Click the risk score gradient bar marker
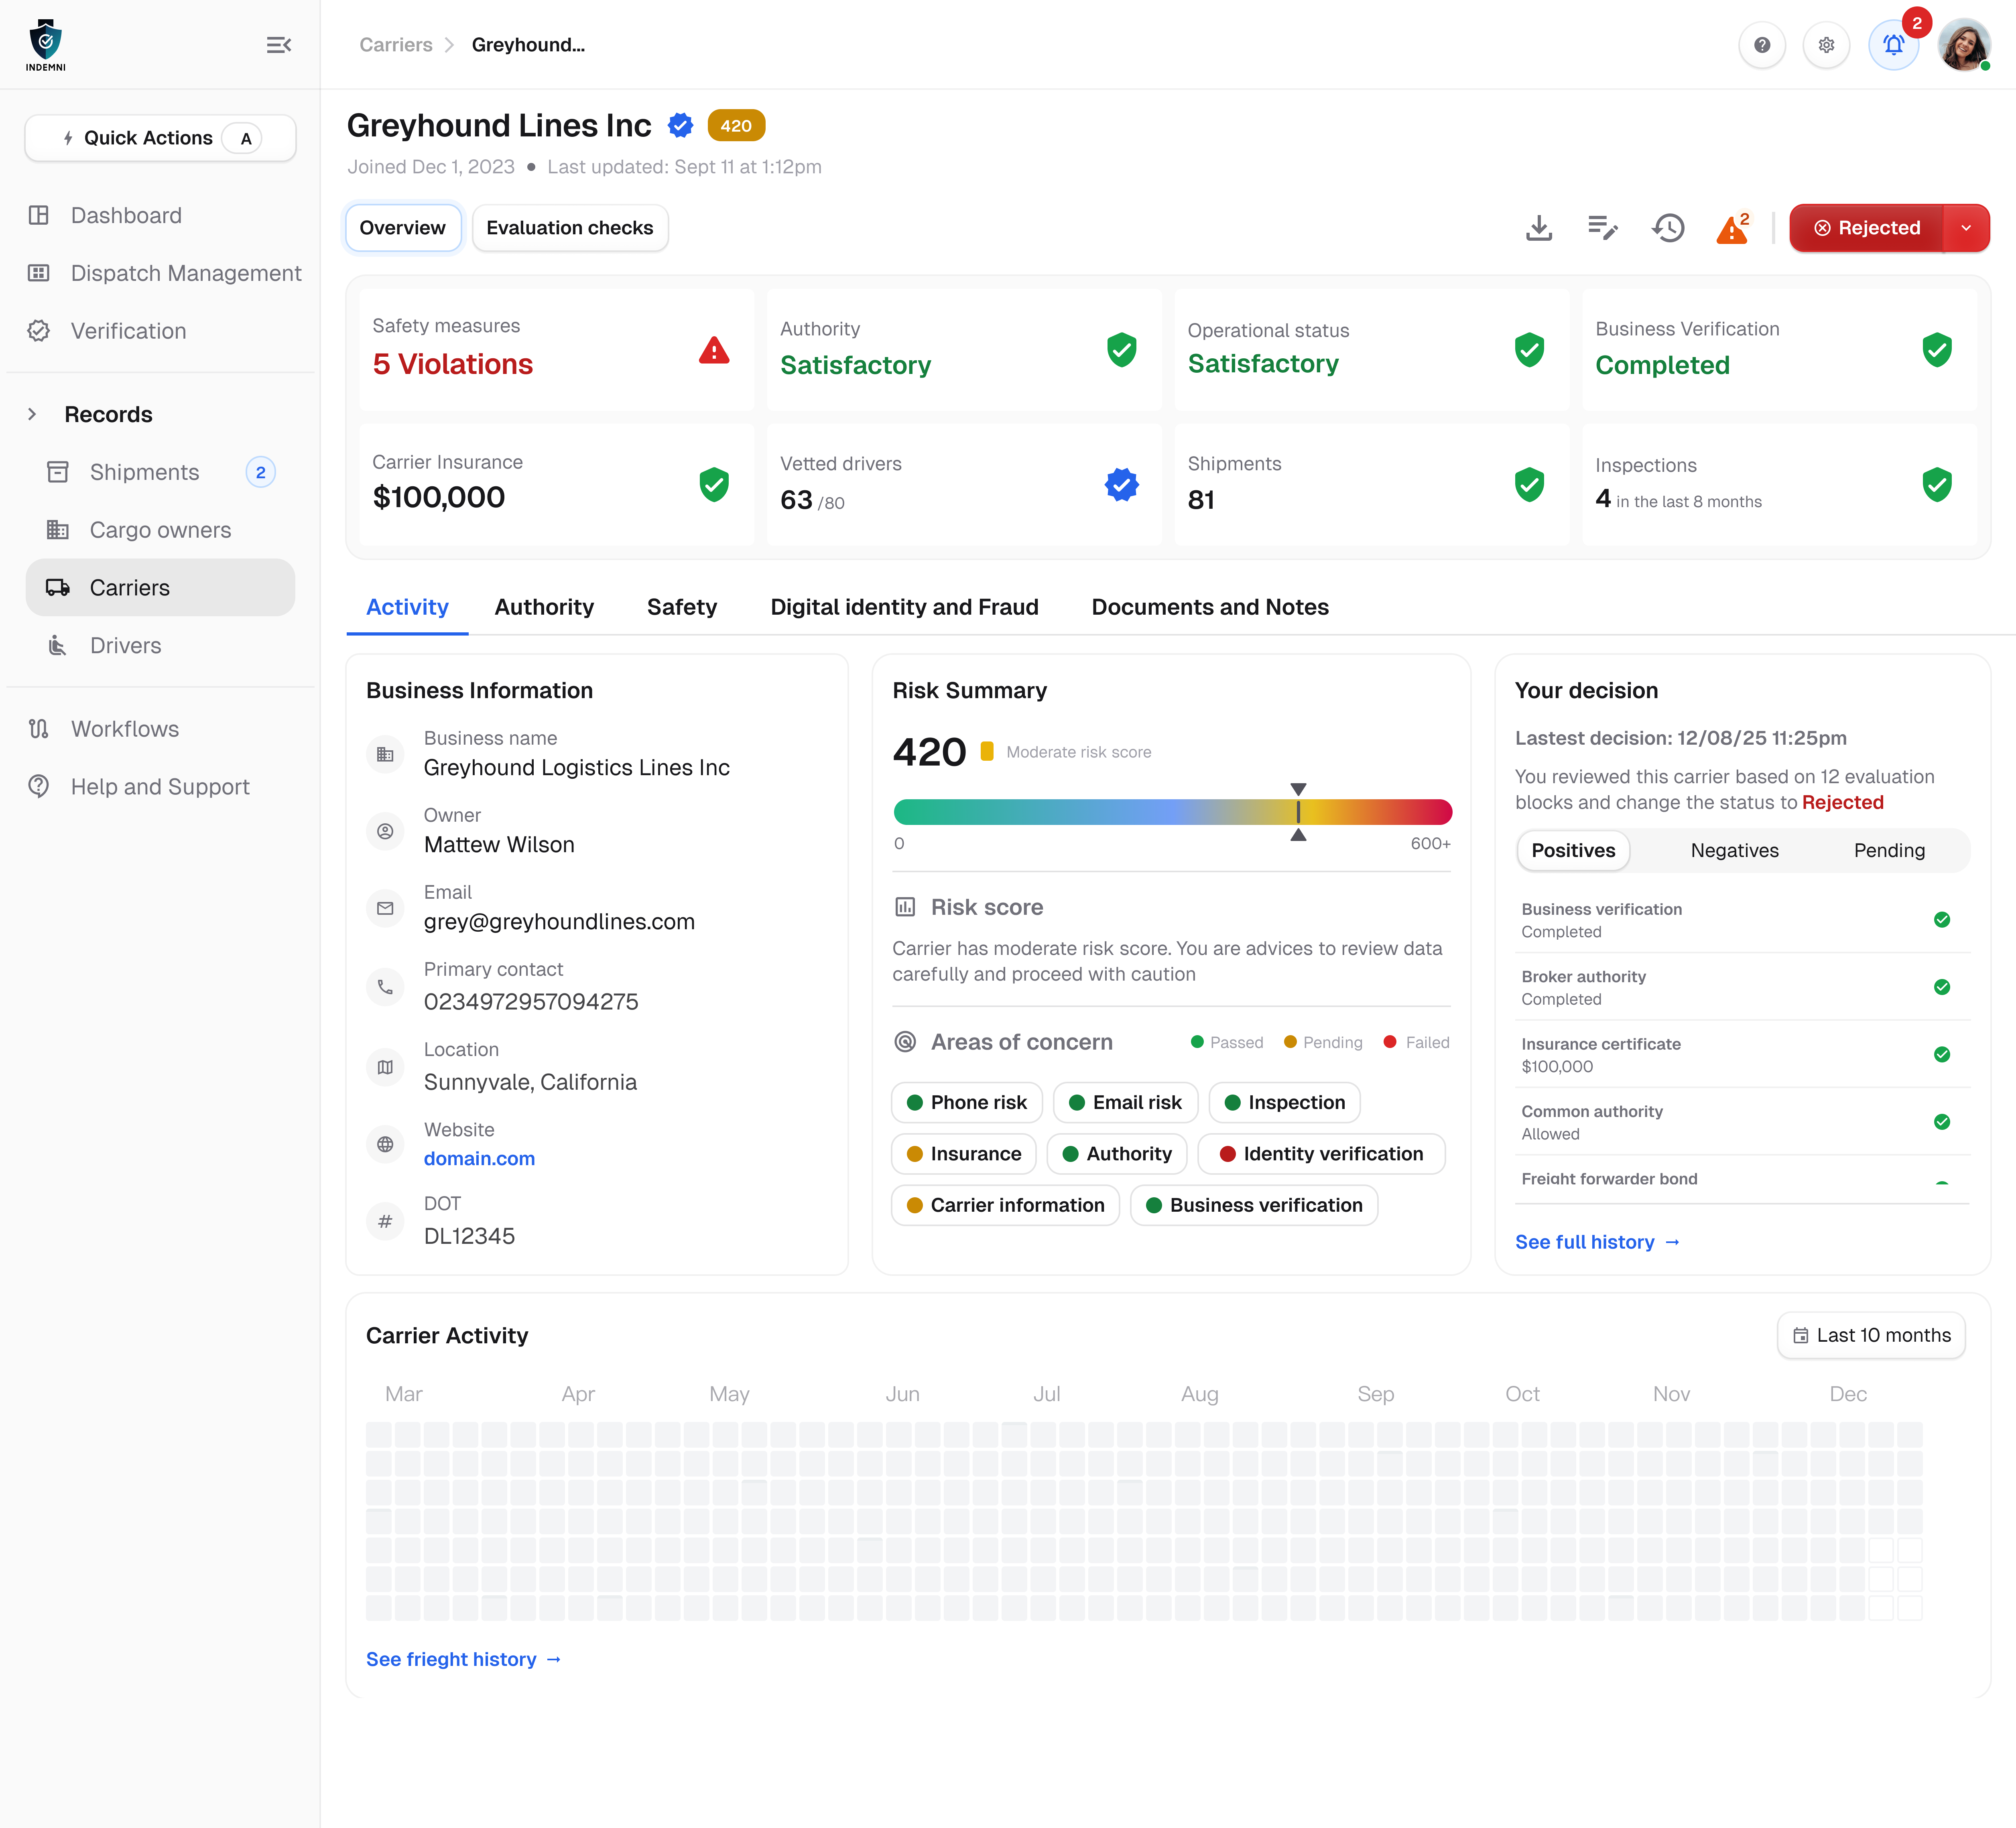Image resolution: width=2016 pixels, height=1828 pixels. (1298, 812)
